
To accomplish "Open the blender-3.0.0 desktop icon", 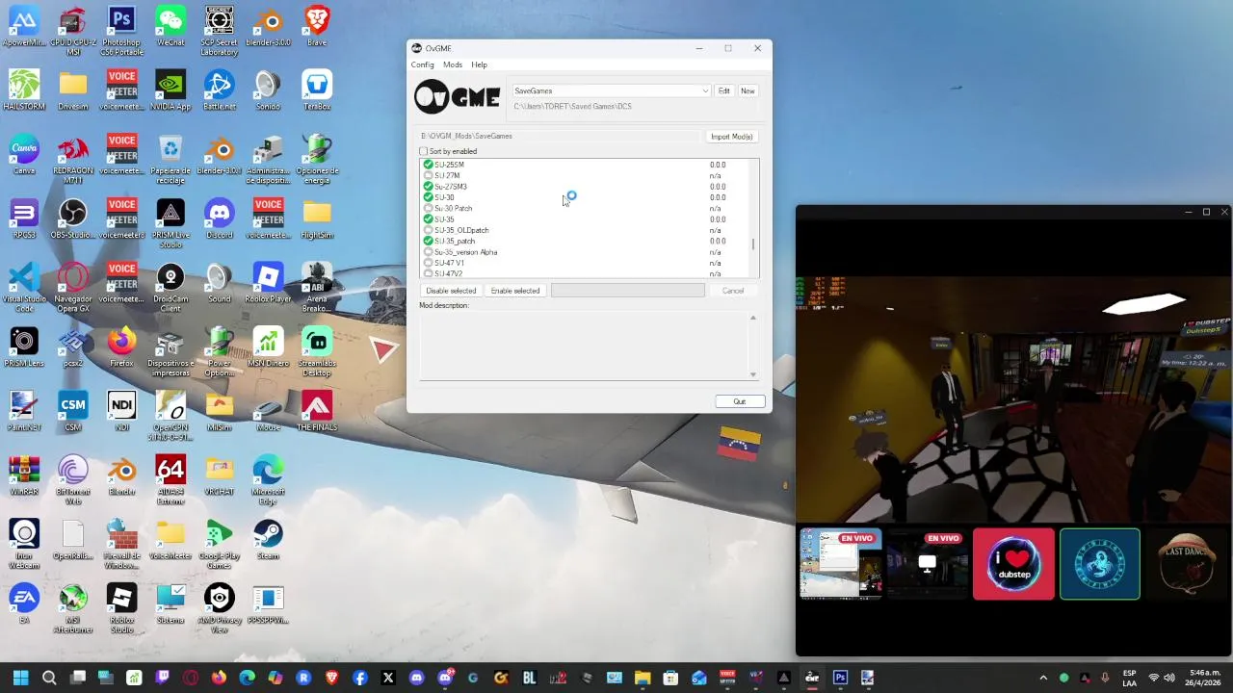I will point(269,27).
